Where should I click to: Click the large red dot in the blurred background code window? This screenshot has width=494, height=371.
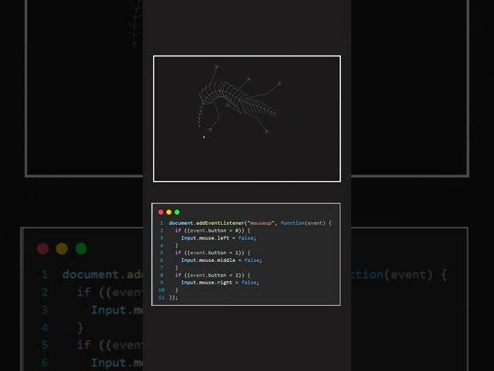click(x=43, y=249)
